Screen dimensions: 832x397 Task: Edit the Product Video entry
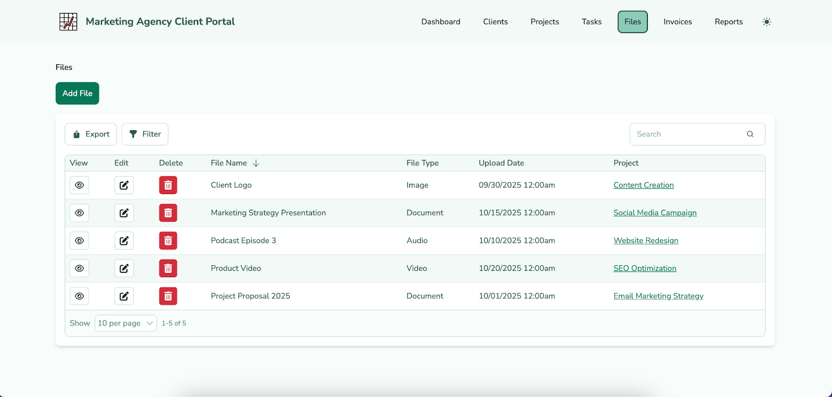click(124, 268)
